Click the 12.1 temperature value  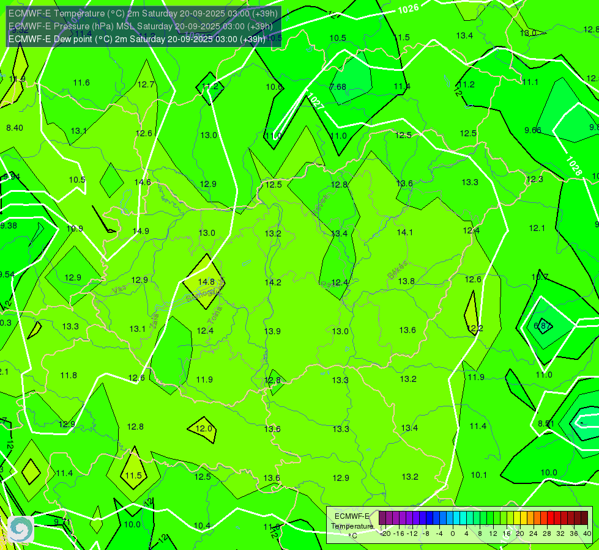(x=537, y=228)
